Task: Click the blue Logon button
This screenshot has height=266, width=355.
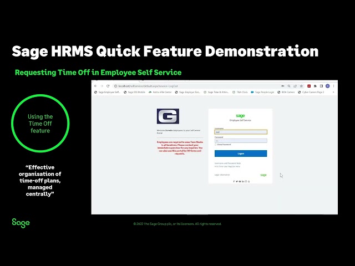Action: [x=241, y=154]
